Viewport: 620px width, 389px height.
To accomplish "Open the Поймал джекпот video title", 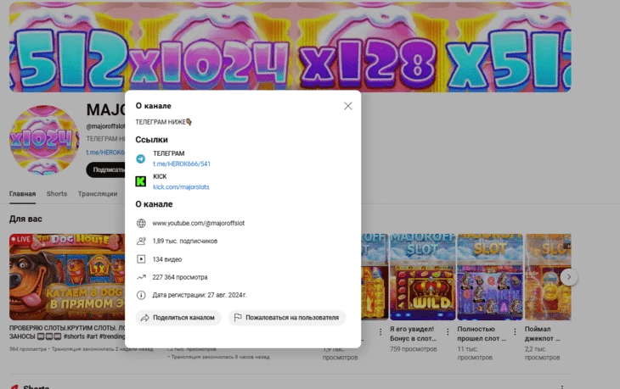I will point(542,334).
